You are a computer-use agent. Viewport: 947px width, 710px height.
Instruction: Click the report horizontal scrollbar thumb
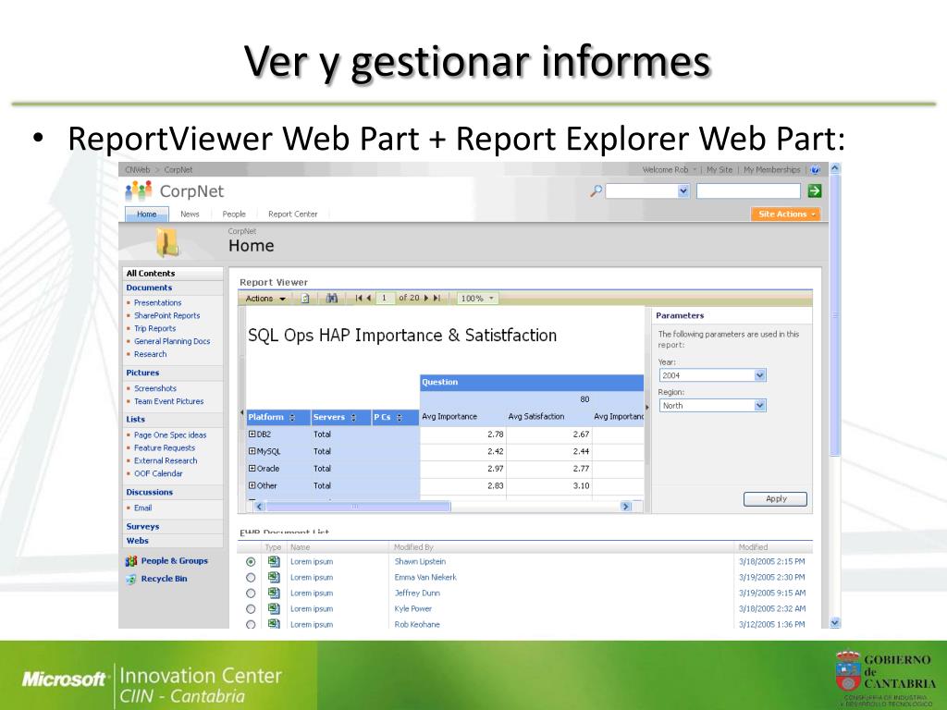pyautogui.click(x=358, y=507)
